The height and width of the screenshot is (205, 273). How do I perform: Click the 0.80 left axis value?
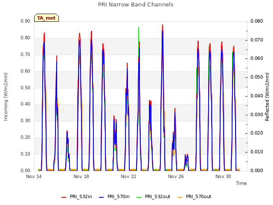26,38
